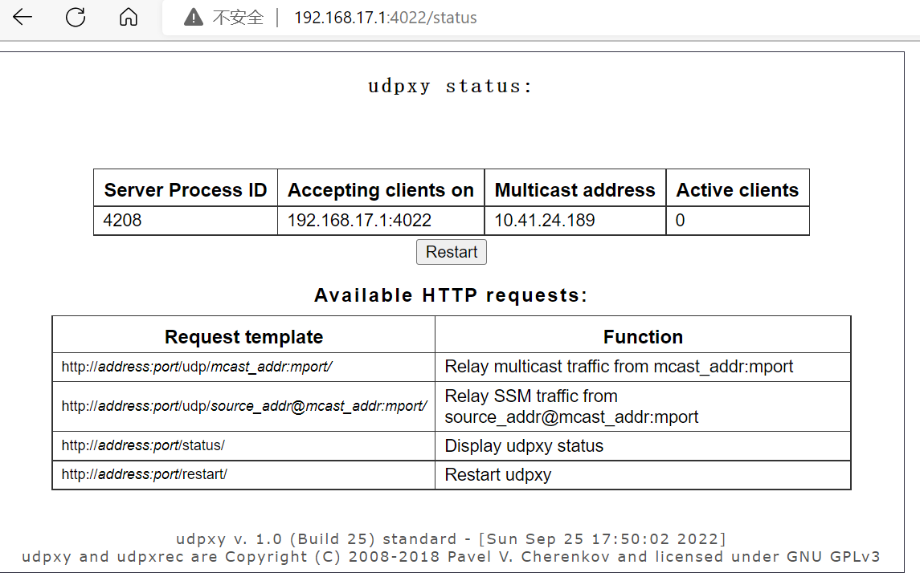Click the Display udpxy status description
The image size is (920, 585).
point(523,446)
